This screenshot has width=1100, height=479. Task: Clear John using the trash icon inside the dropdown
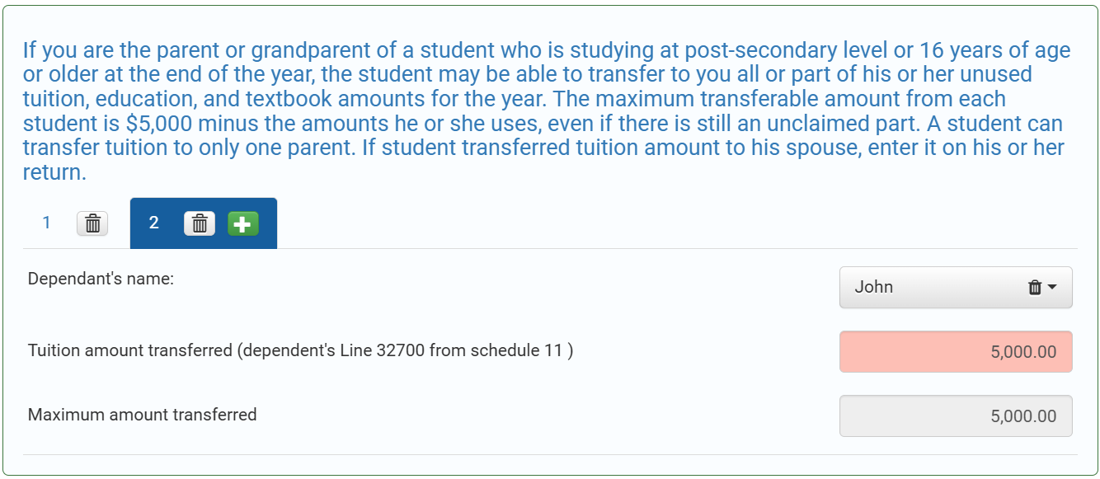(x=1035, y=288)
